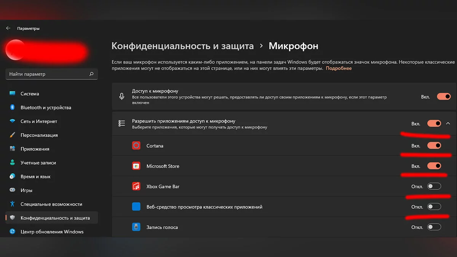This screenshot has height=257, width=457.
Task: Click the Приложения apps icon
Action: 13,149
